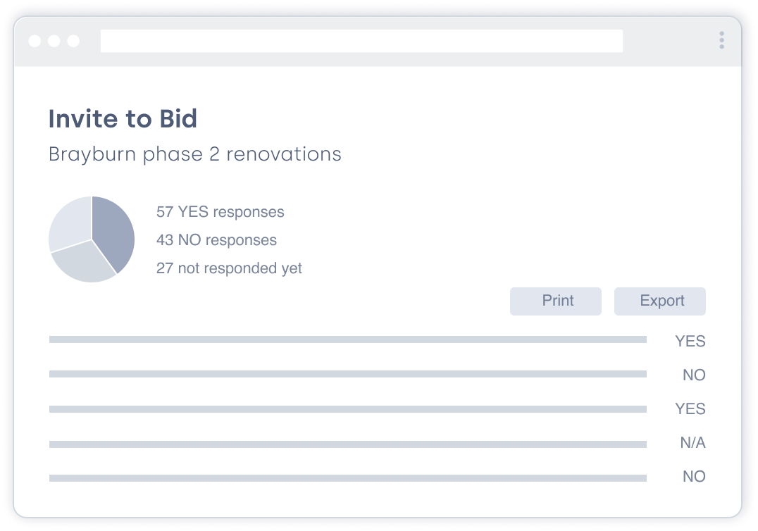The image size is (758, 531).
Task: Click the "Invite to Bid" heading
Action: click(123, 119)
